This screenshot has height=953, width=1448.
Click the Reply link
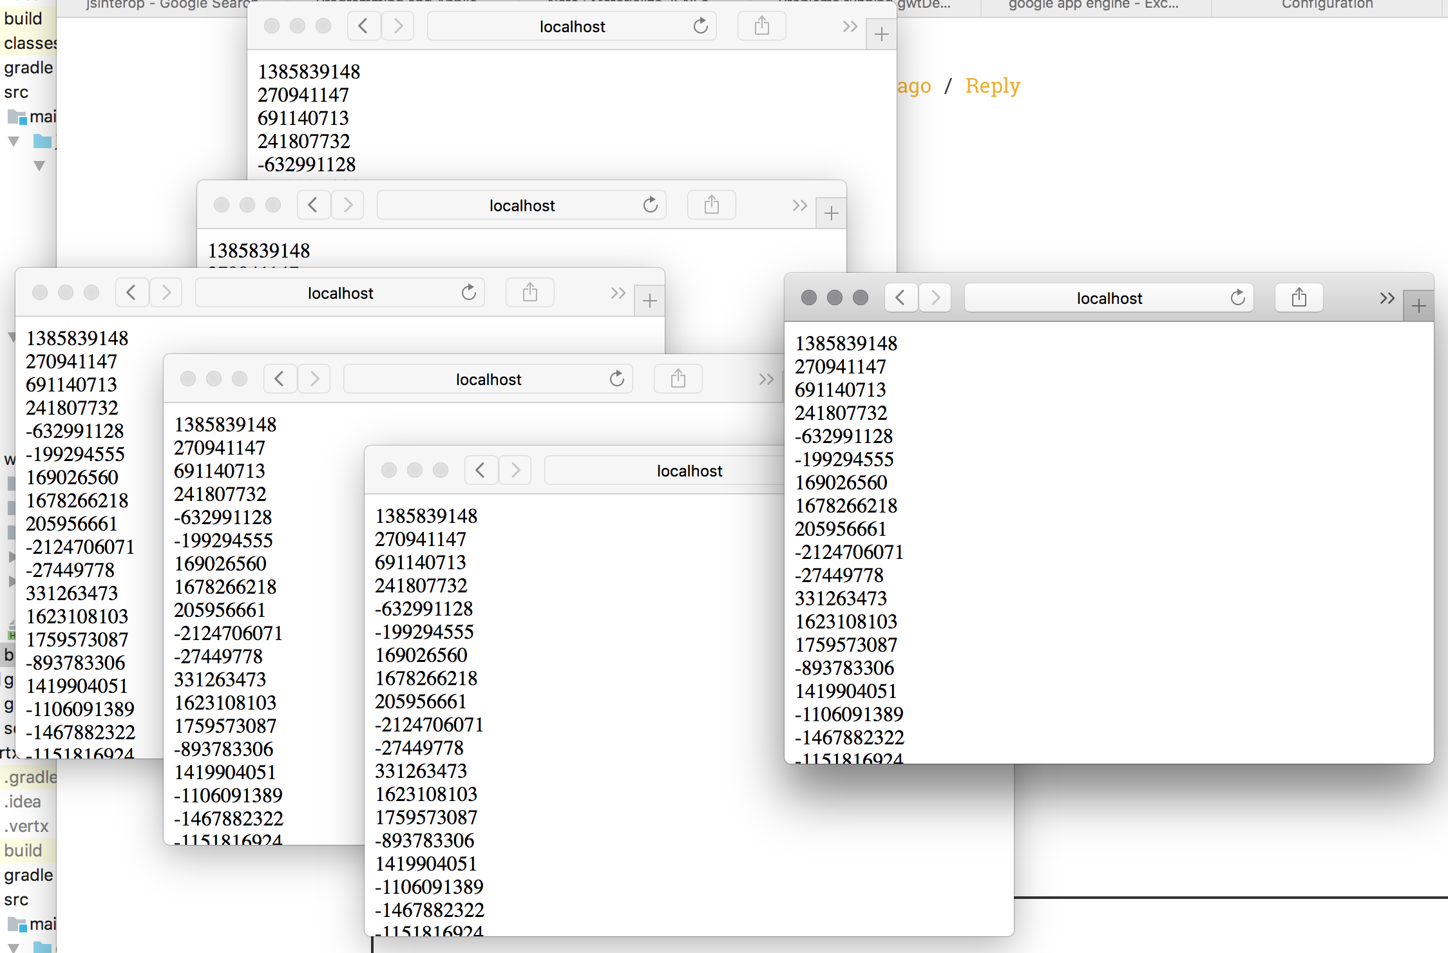pos(992,86)
